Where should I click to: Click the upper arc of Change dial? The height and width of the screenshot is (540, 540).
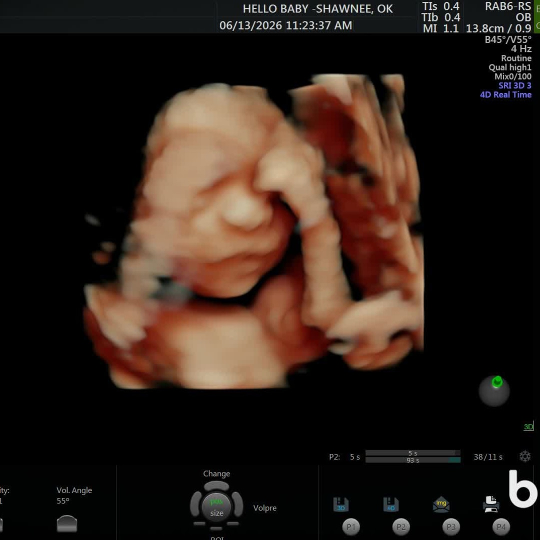[x=216, y=486]
